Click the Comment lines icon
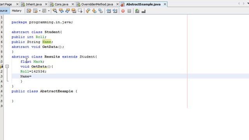This screenshot has width=249, height=140. pos(137,11)
